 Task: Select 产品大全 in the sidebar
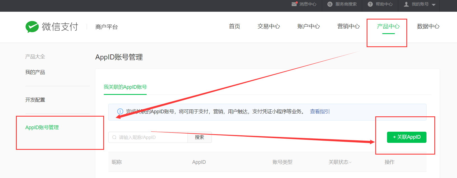click(35, 57)
